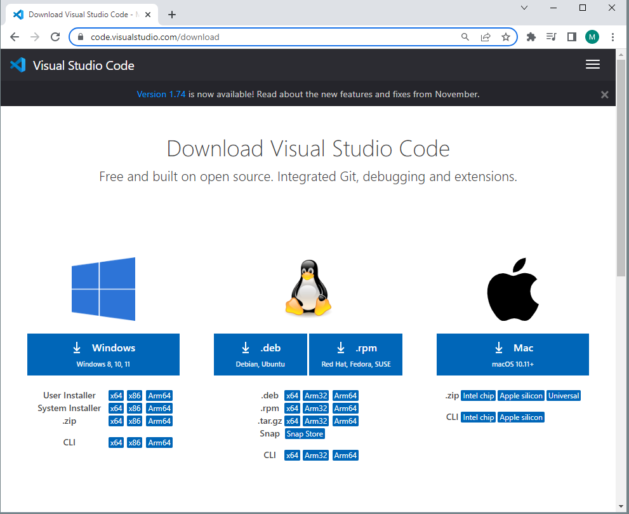The width and height of the screenshot is (629, 514).
Task: Click the share page icon
Action: tap(486, 37)
